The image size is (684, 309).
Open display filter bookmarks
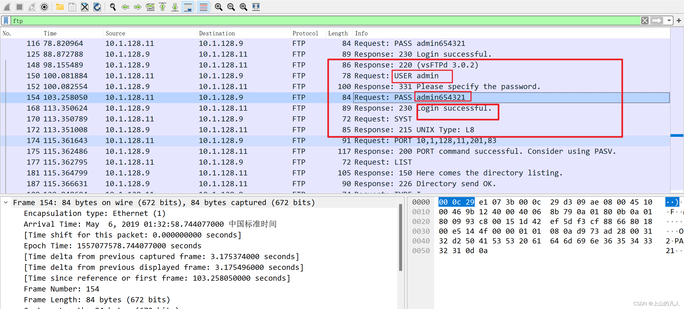point(6,21)
